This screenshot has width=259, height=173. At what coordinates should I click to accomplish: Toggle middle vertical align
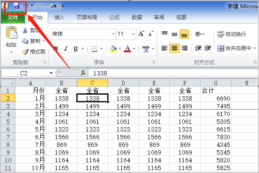(x=175, y=34)
